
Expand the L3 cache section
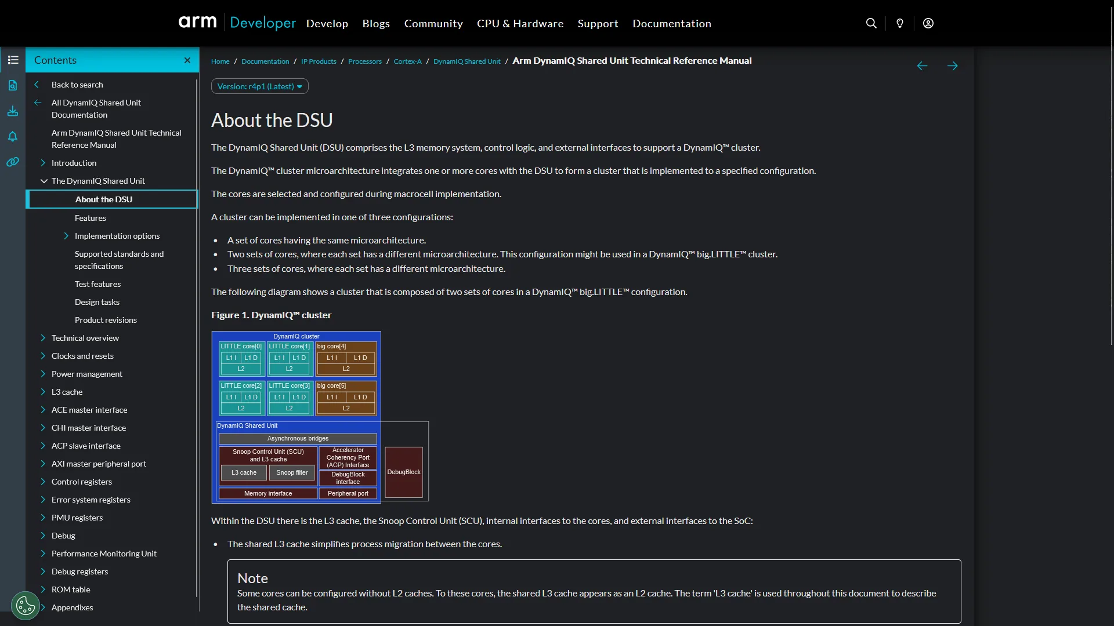43,392
